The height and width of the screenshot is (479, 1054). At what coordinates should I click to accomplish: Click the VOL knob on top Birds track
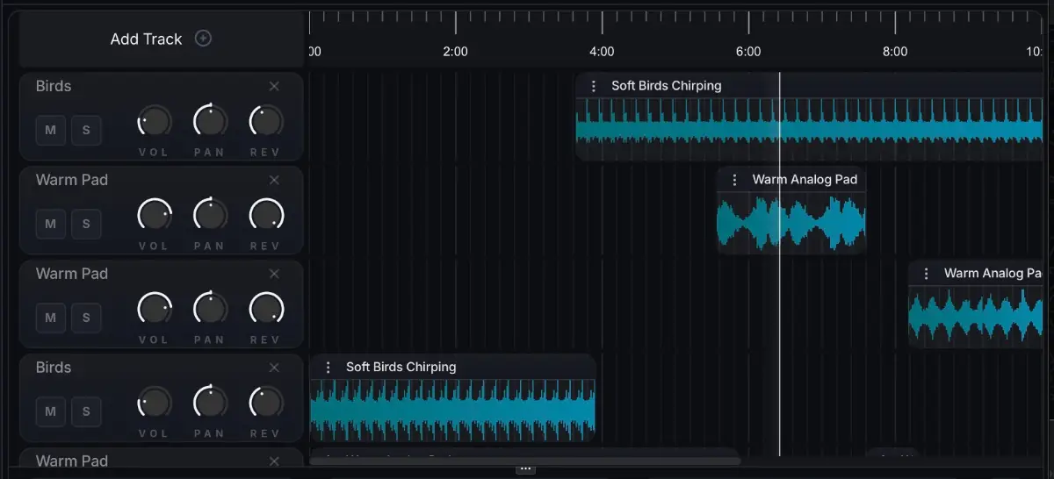155,121
